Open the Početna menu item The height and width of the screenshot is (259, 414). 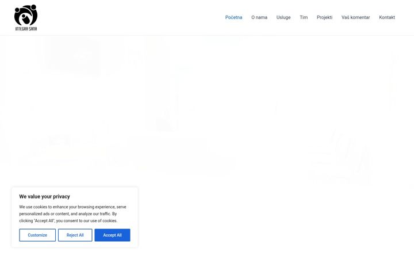point(233,17)
